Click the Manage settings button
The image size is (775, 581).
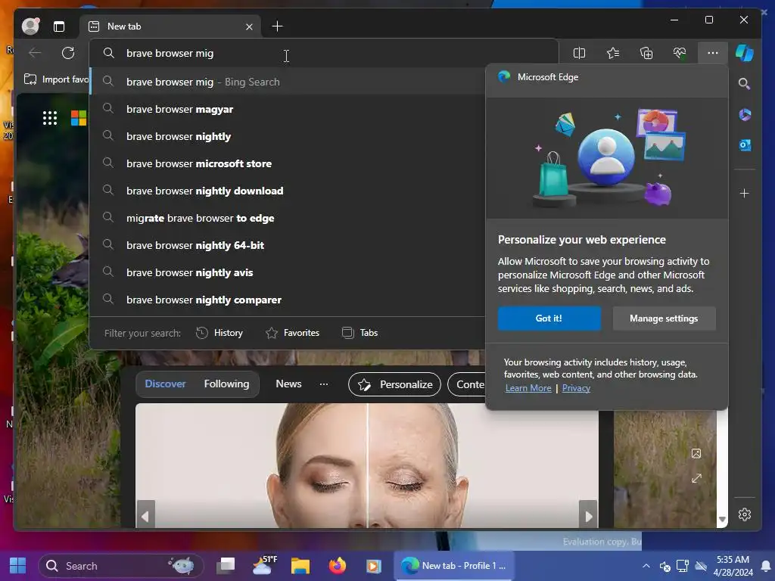(x=664, y=318)
